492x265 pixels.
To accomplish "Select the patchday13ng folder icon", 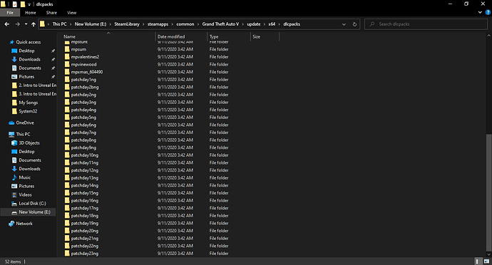I will tap(67, 178).
